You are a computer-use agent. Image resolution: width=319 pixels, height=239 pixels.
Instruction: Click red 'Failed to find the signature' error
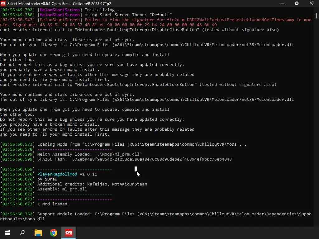[x=156, y=22]
